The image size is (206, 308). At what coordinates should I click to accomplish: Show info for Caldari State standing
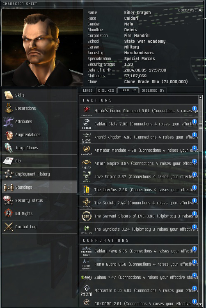[195, 122]
